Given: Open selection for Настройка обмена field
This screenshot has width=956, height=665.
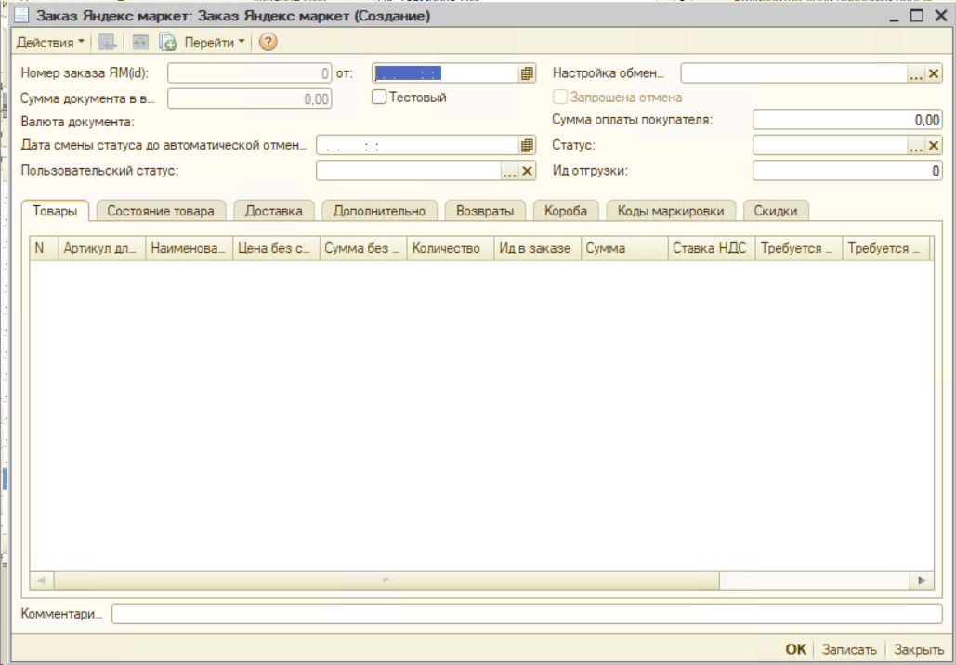Looking at the screenshot, I should 916,73.
